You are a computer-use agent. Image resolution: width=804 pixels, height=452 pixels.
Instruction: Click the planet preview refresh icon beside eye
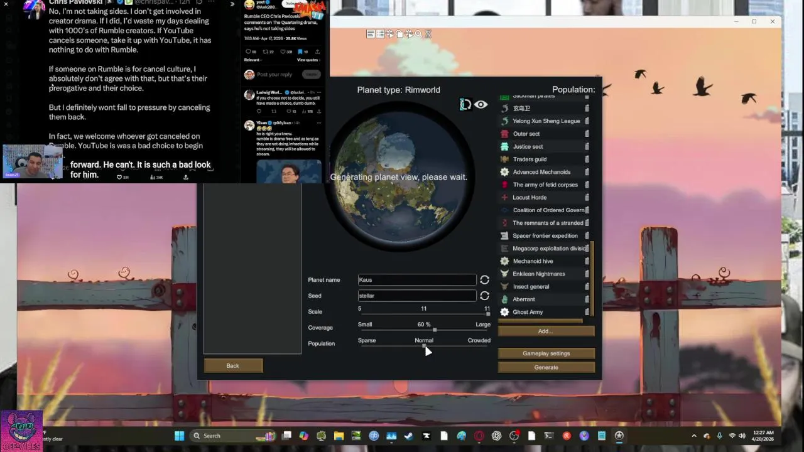pyautogui.click(x=465, y=105)
